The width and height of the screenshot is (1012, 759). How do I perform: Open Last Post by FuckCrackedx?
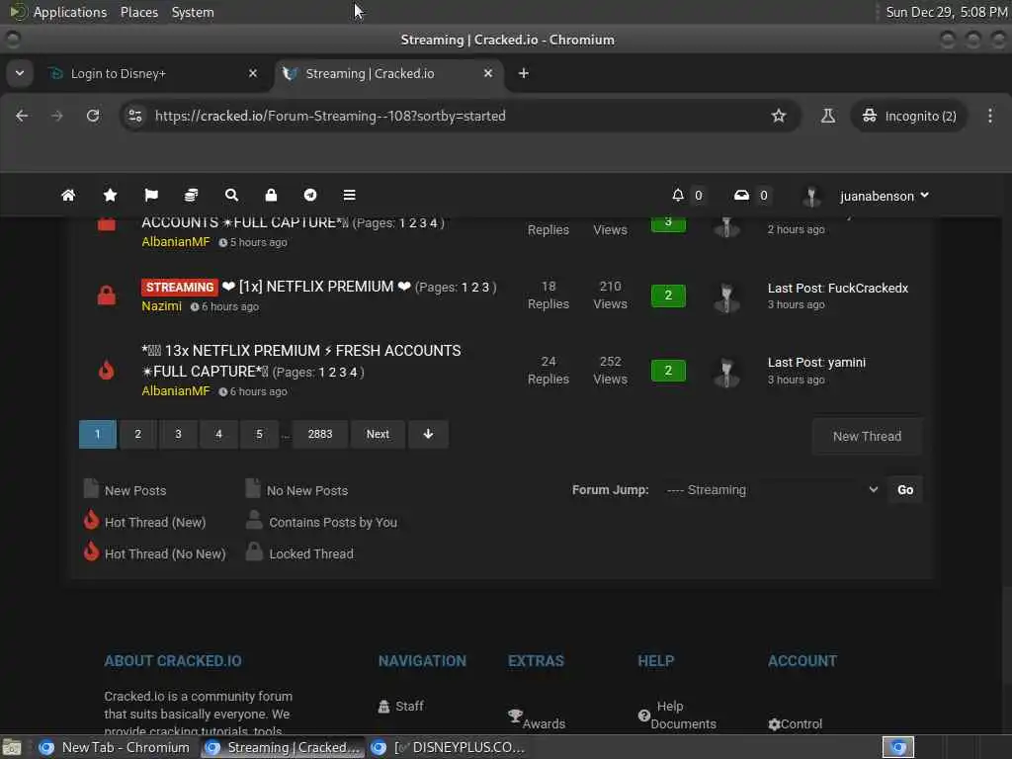coord(838,288)
